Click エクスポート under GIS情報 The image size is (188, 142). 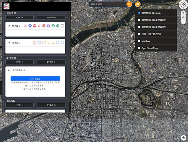51,105
